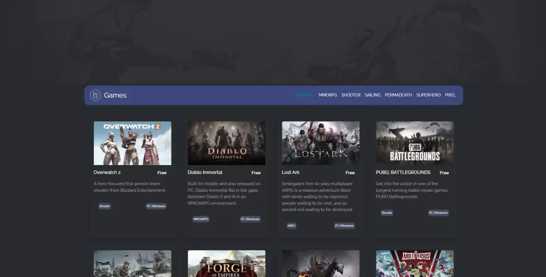This screenshot has height=277, width=546.
Task: Click PC (Windows) tag on Diablo Immortal
Action: click(x=251, y=219)
